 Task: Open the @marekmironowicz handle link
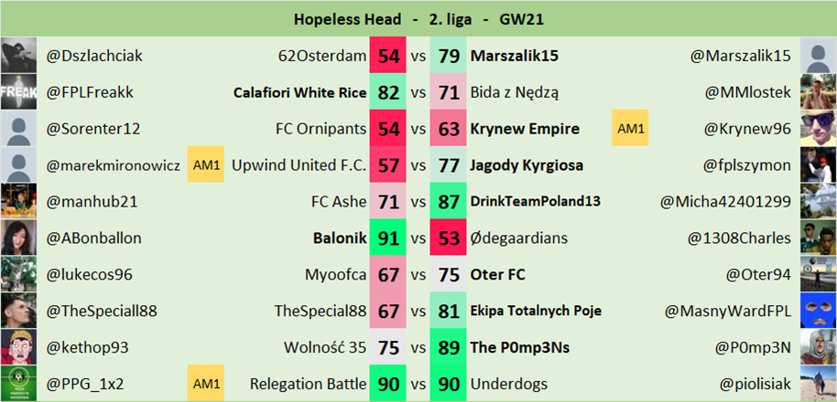114,165
